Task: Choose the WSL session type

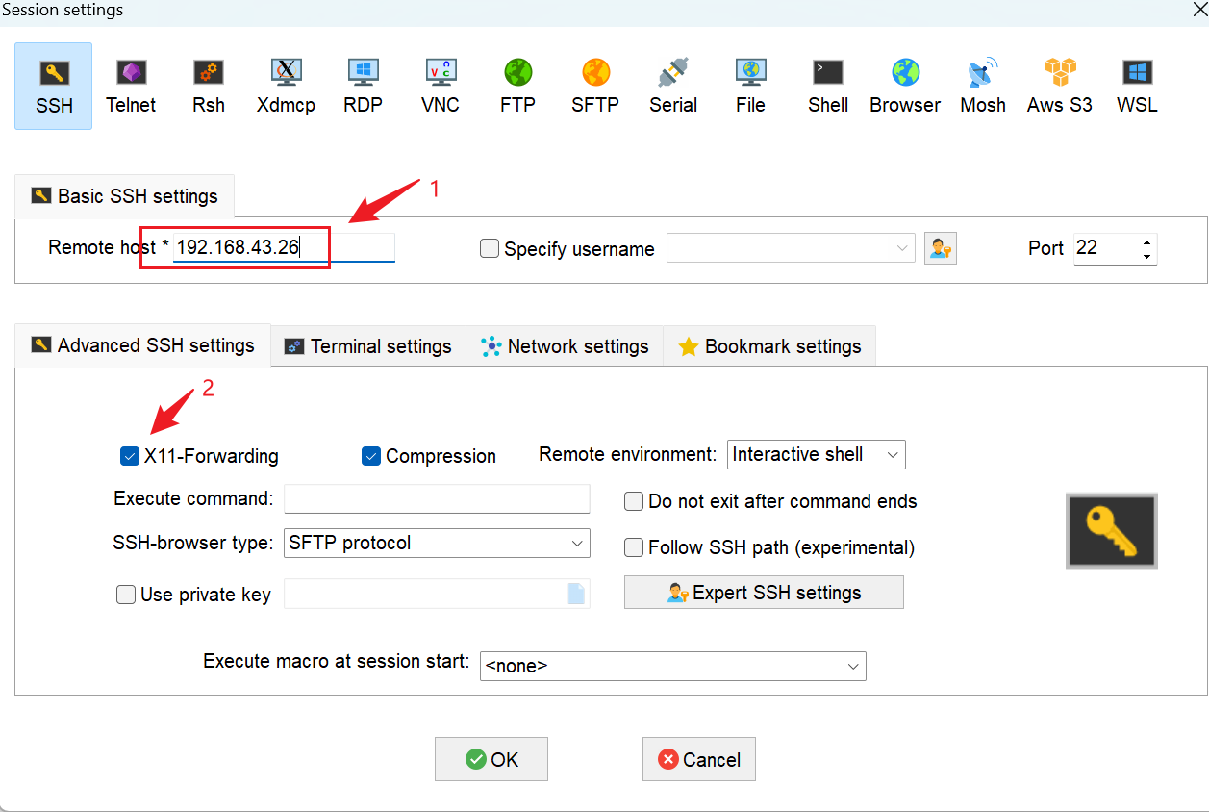Action: 1137,86
